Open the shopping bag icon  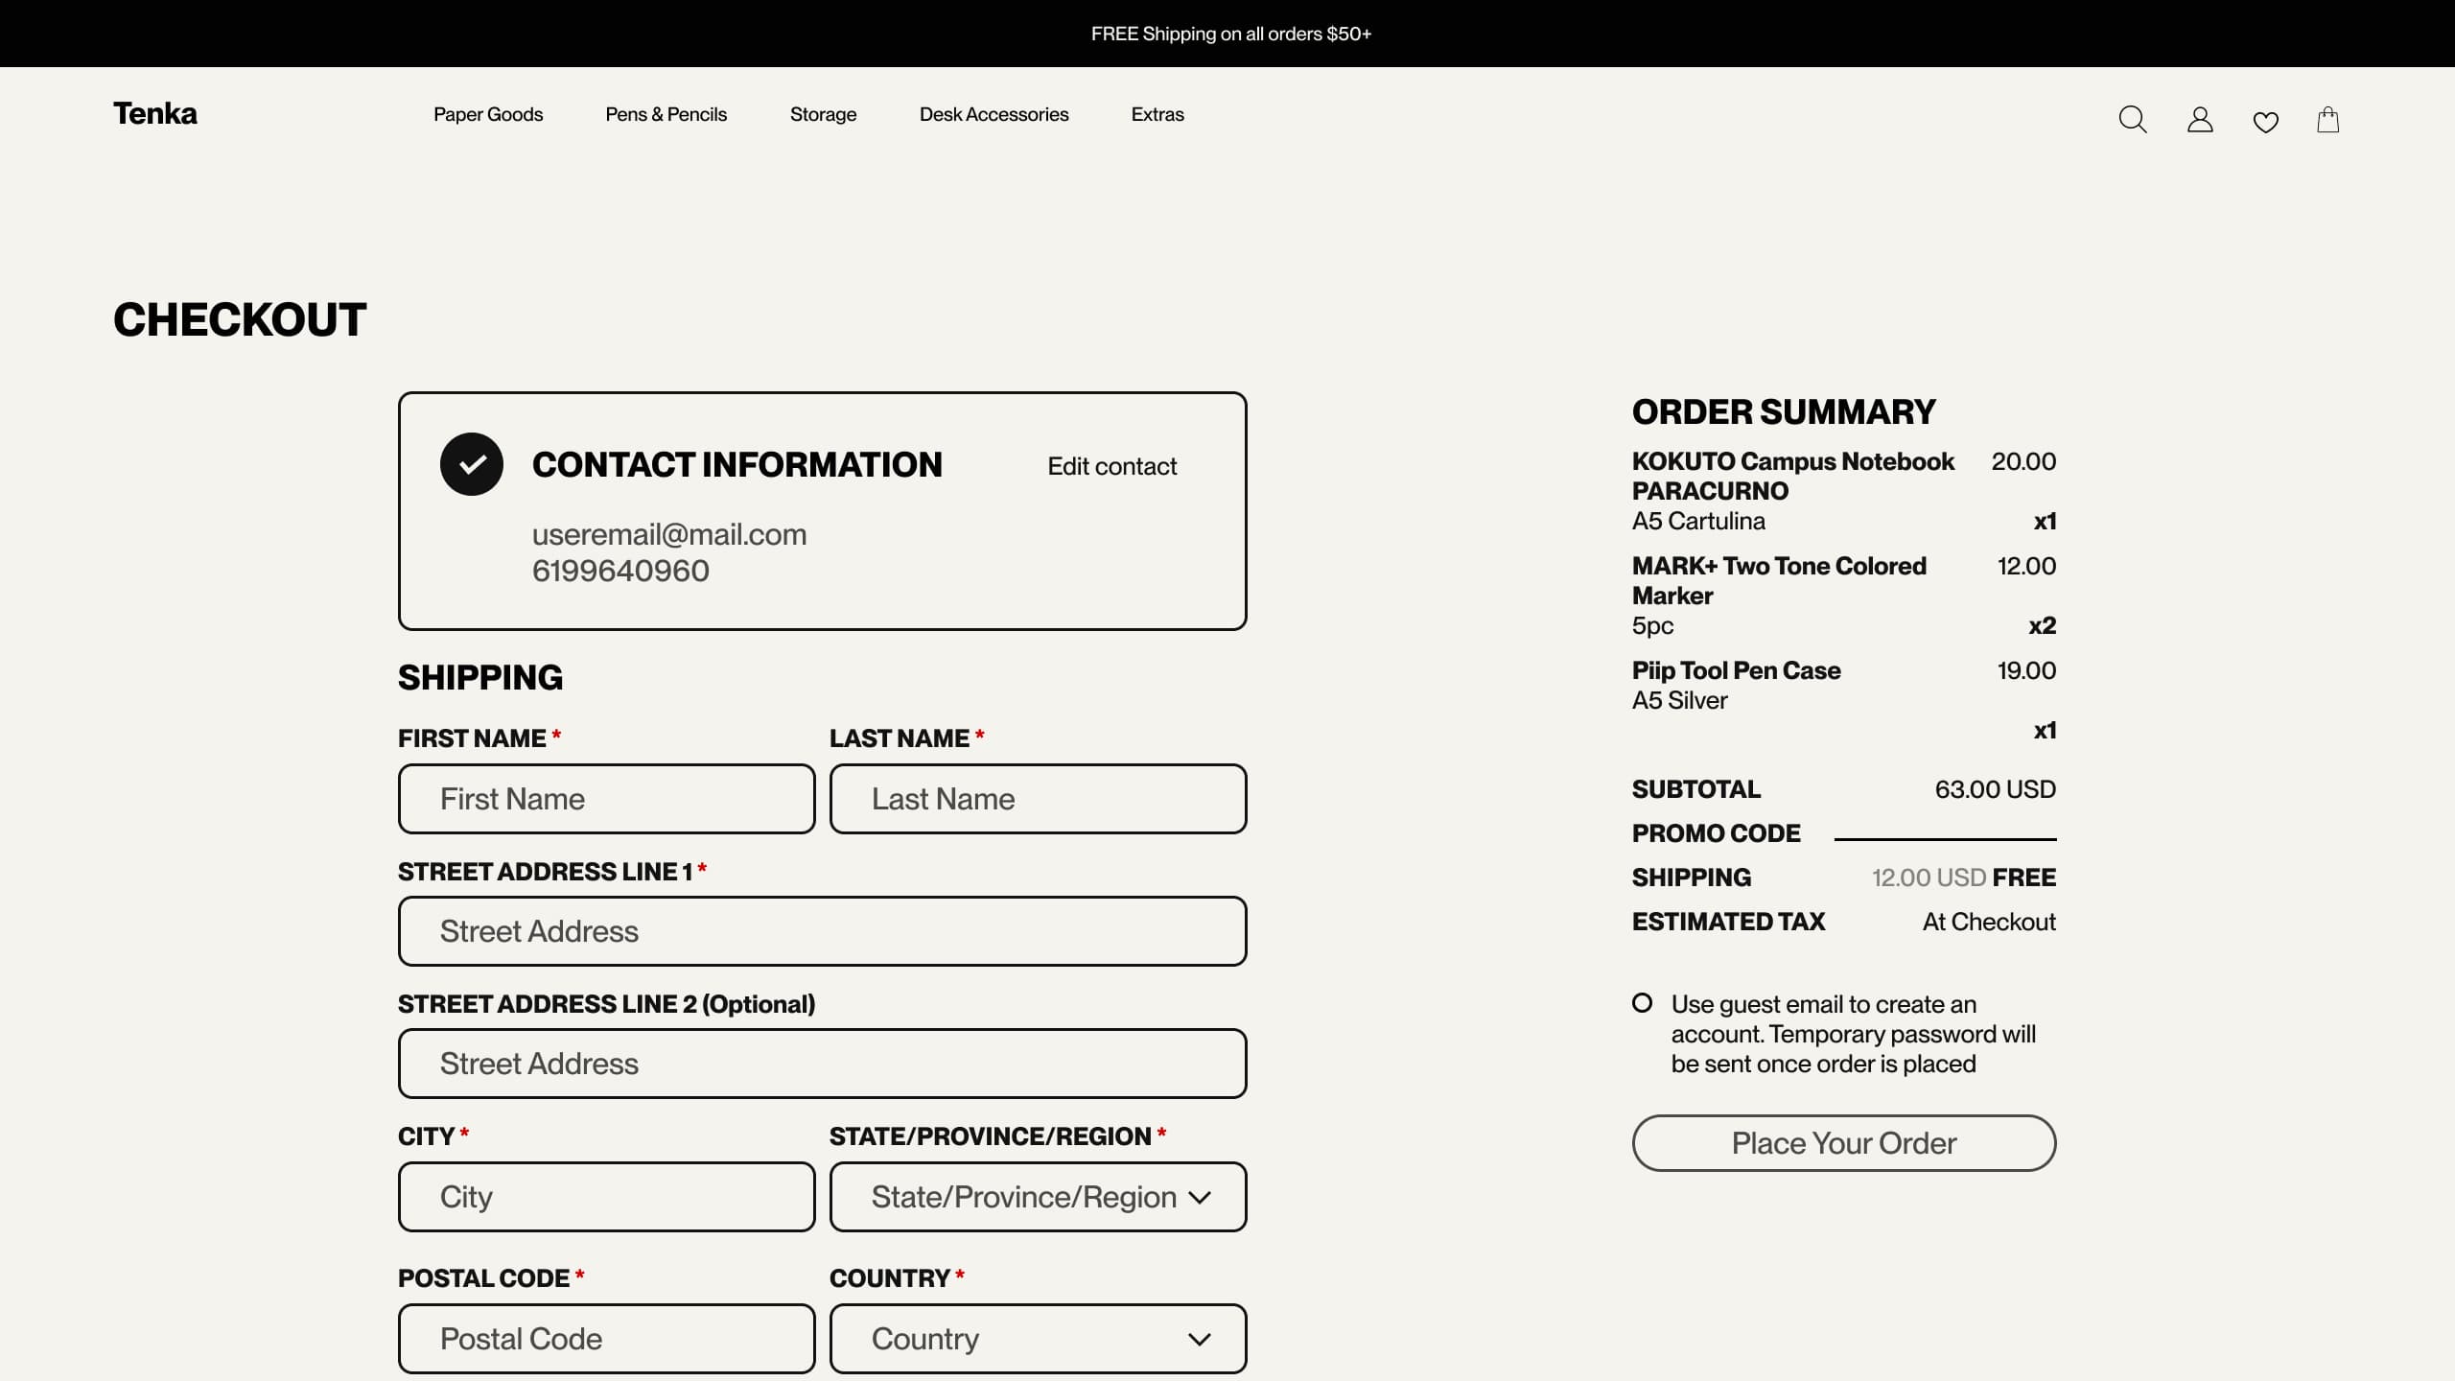click(2328, 120)
